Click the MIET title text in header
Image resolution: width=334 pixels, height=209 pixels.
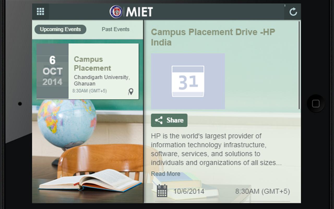139,12
